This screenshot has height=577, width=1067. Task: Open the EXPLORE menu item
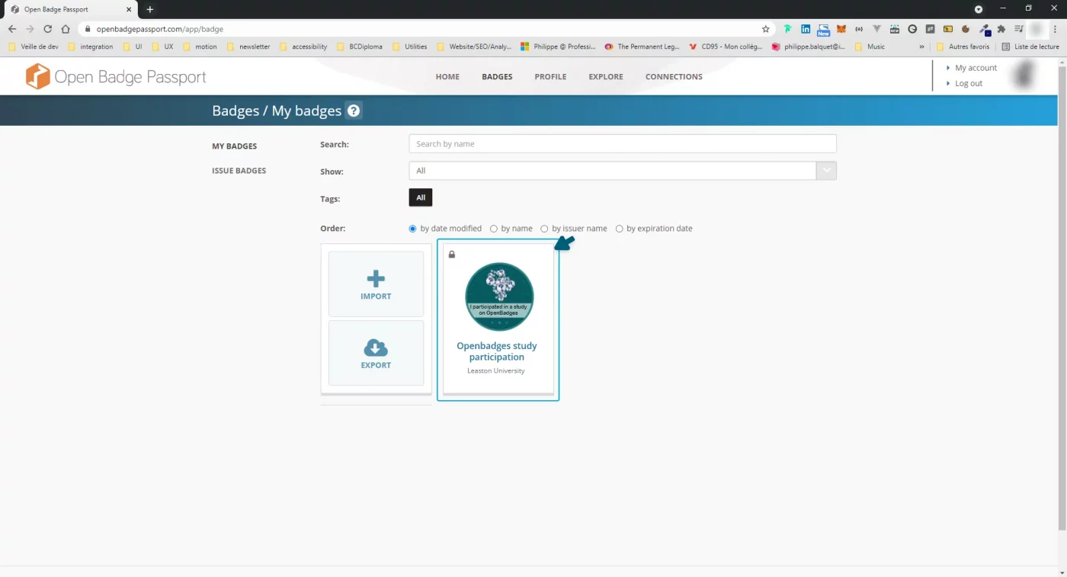606,77
